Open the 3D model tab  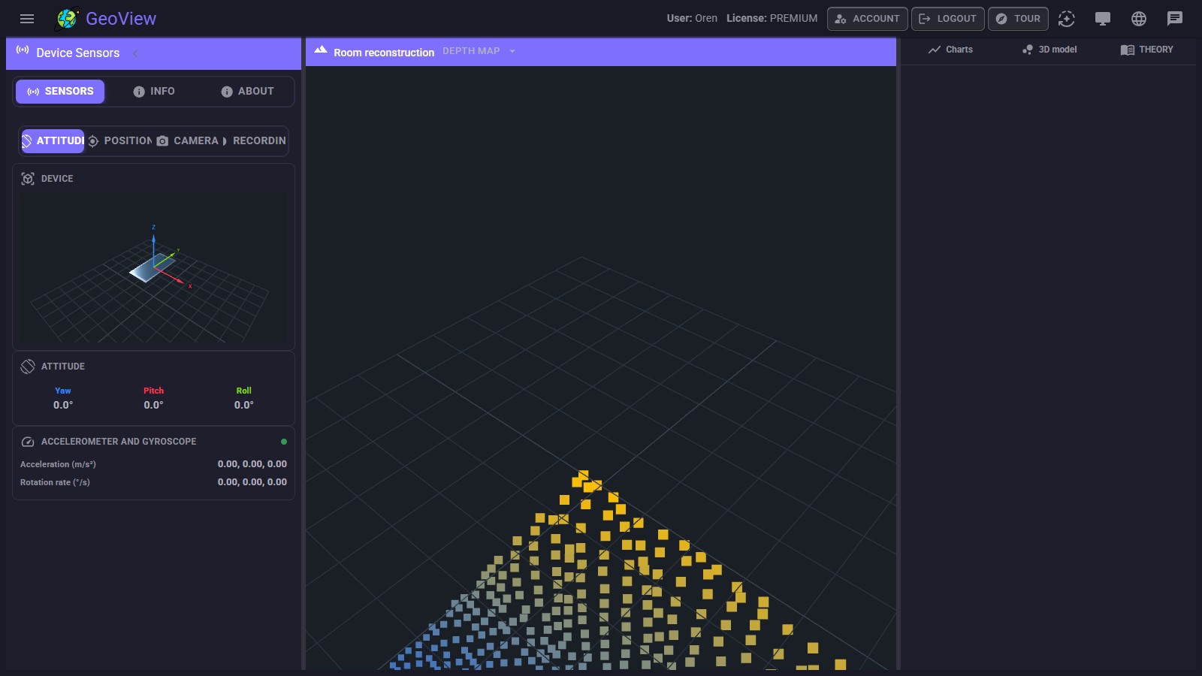point(1049,50)
